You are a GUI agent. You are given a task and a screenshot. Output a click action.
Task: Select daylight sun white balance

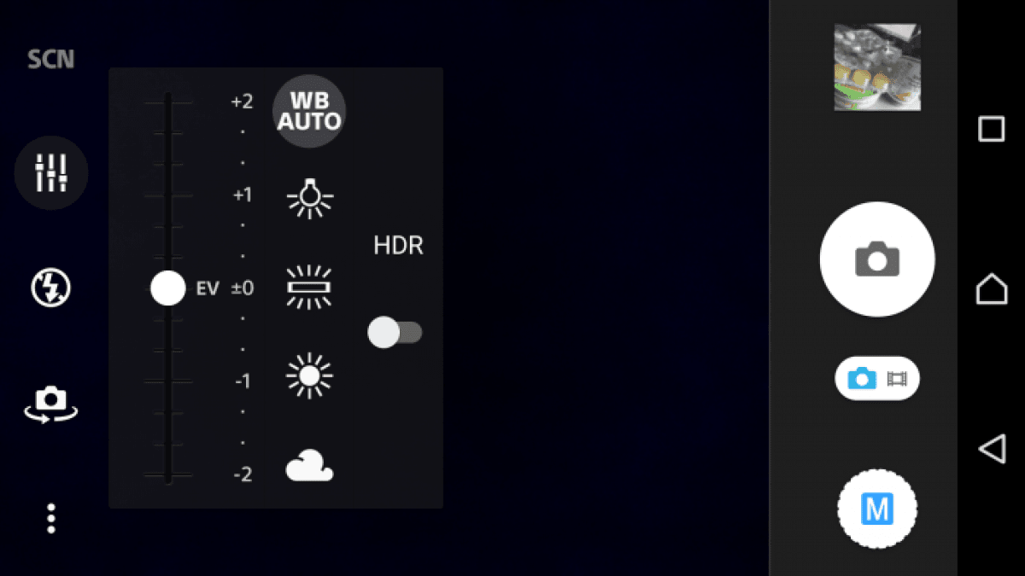(x=309, y=375)
